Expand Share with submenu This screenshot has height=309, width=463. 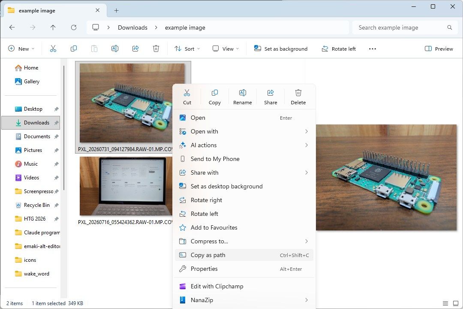(x=307, y=173)
